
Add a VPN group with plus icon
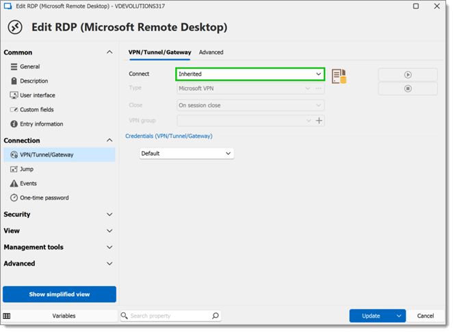click(x=319, y=120)
